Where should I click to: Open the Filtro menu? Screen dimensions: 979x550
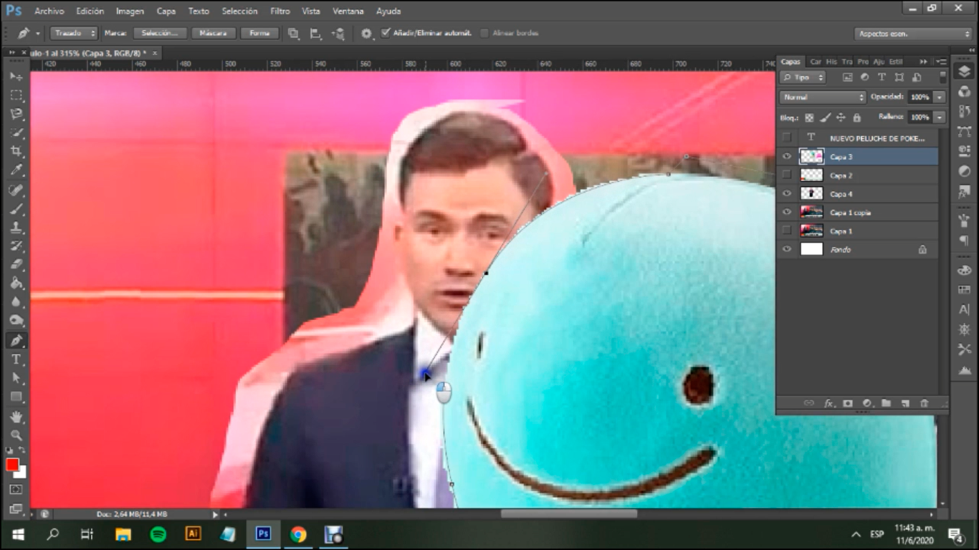pyautogui.click(x=280, y=11)
